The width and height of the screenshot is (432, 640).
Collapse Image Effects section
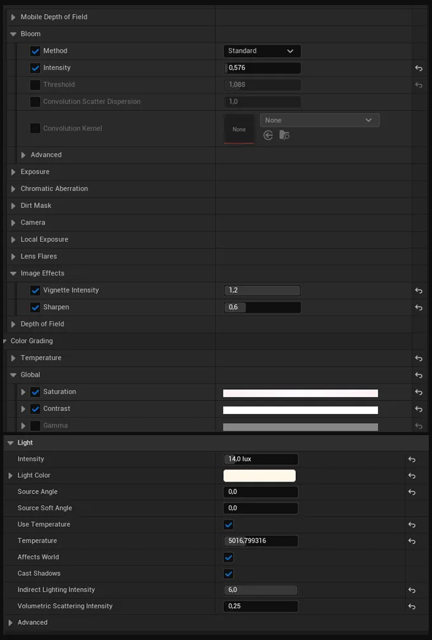click(x=13, y=274)
